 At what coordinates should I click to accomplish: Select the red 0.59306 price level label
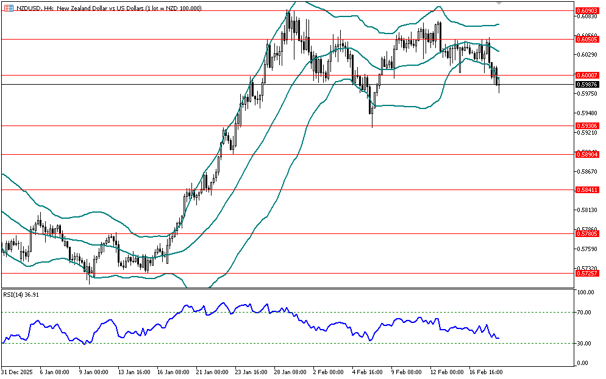[x=586, y=126]
